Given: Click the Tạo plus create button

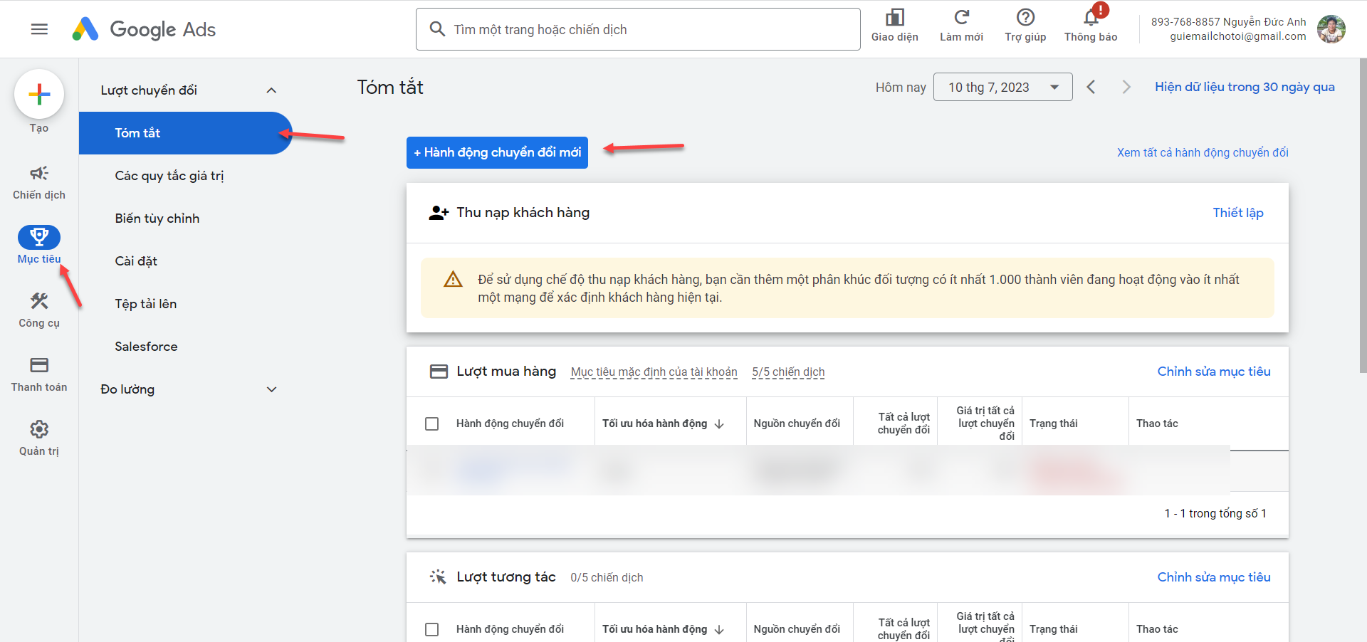Looking at the screenshot, I should [x=39, y=94].
